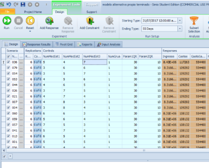Image resolution: width=209 pixels, height=168 pixels.
Task: Switch to Support ribbon tab
Action: point(92,12)
